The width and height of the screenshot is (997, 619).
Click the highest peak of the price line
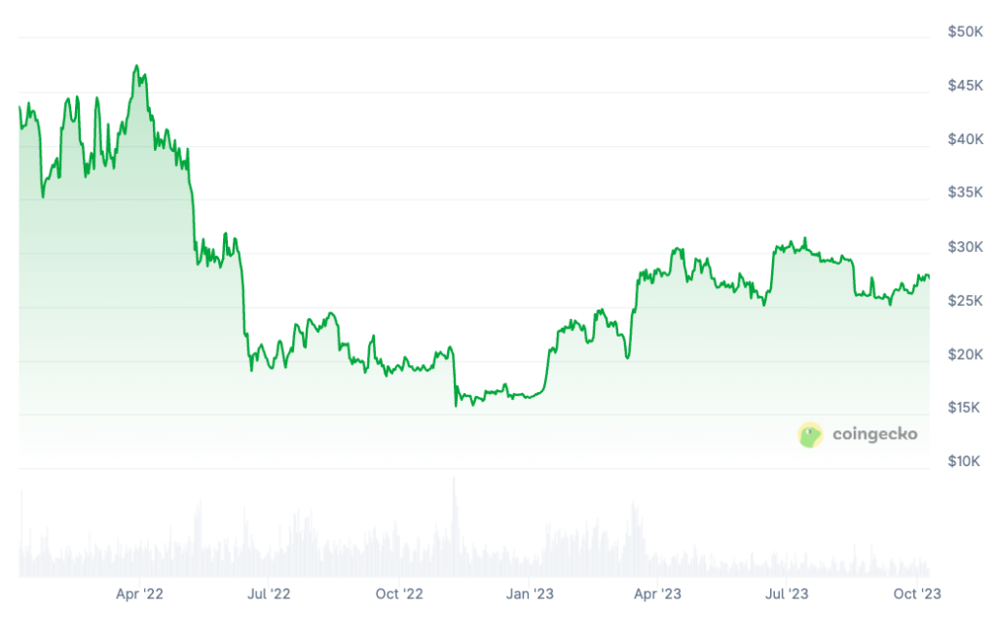[136, 67]
